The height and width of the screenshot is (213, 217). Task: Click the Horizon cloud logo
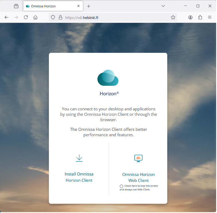click(108, 78)
